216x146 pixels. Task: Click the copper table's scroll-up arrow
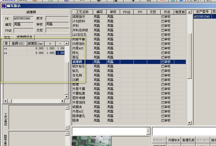point(66,44)
